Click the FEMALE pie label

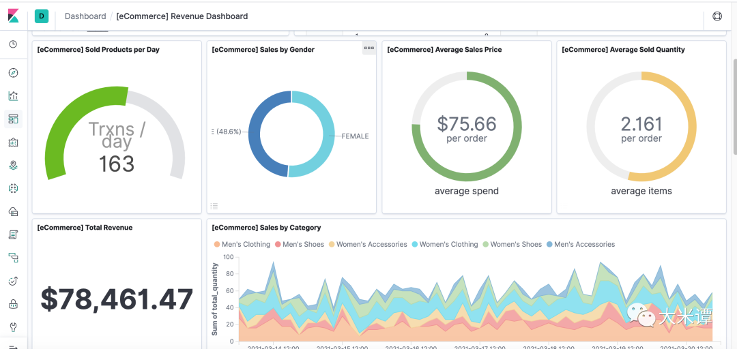point(355,136)
